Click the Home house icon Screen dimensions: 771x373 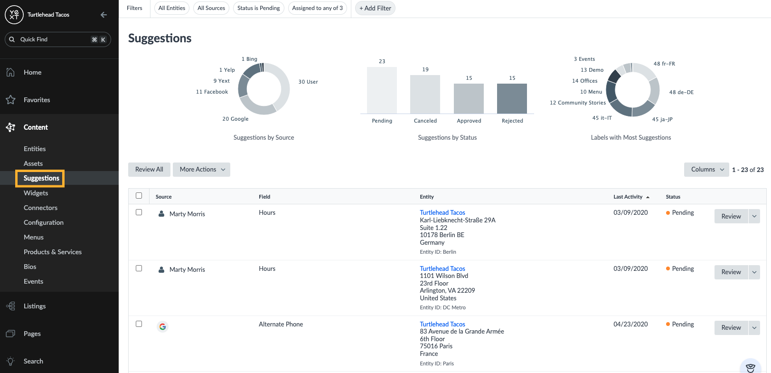(x=10, y=72)
